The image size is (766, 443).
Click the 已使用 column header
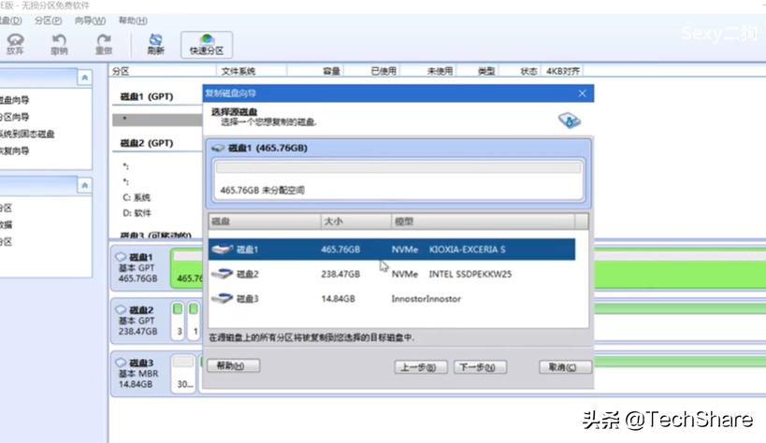point(383,71)
